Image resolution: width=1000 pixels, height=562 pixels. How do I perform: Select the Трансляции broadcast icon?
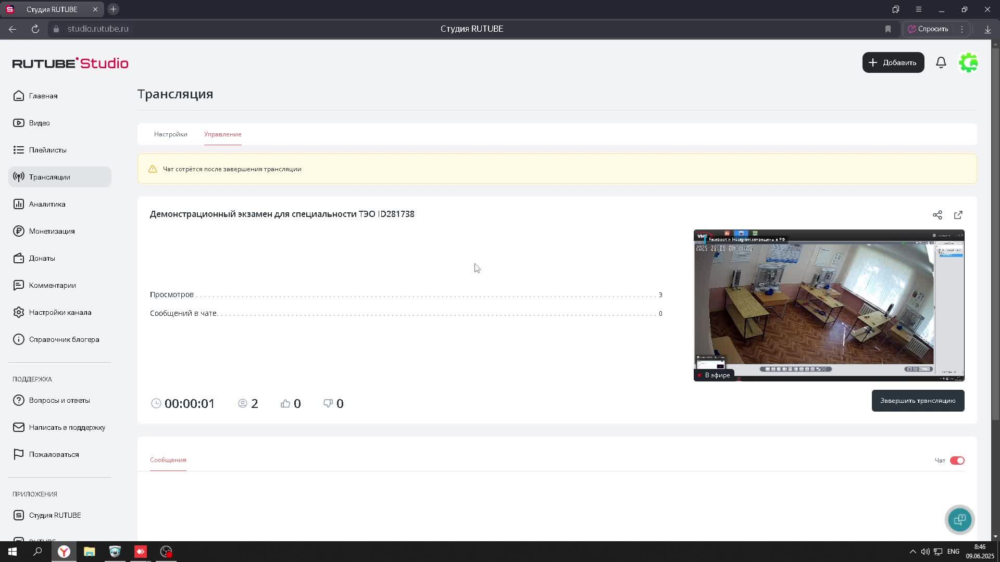click(19, 177)
